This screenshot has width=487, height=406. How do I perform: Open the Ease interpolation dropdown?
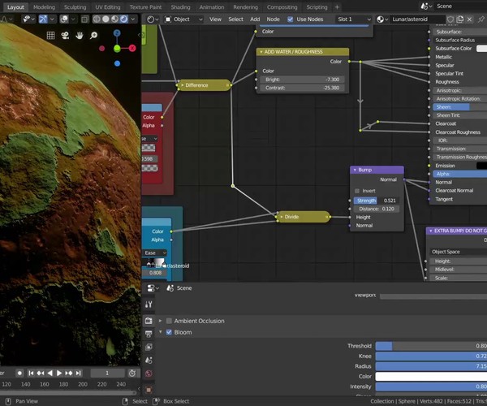pyautogui.click(x=155, y=253)
